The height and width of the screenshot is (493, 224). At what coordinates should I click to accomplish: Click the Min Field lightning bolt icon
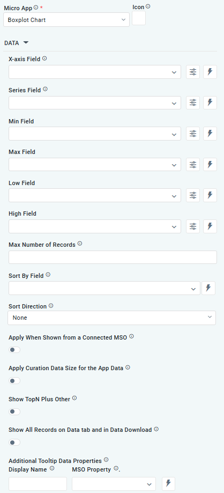coord(210,134)
